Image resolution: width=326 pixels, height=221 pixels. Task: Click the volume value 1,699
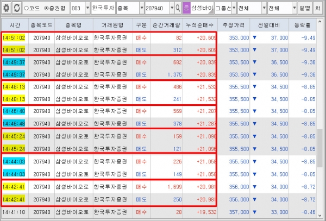[174, 187]
